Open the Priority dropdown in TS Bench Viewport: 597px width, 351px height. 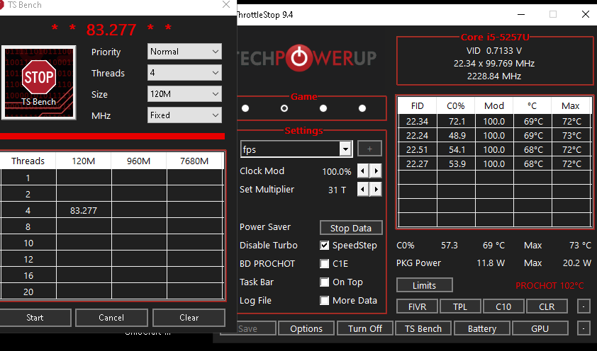[x=184, y=52]
